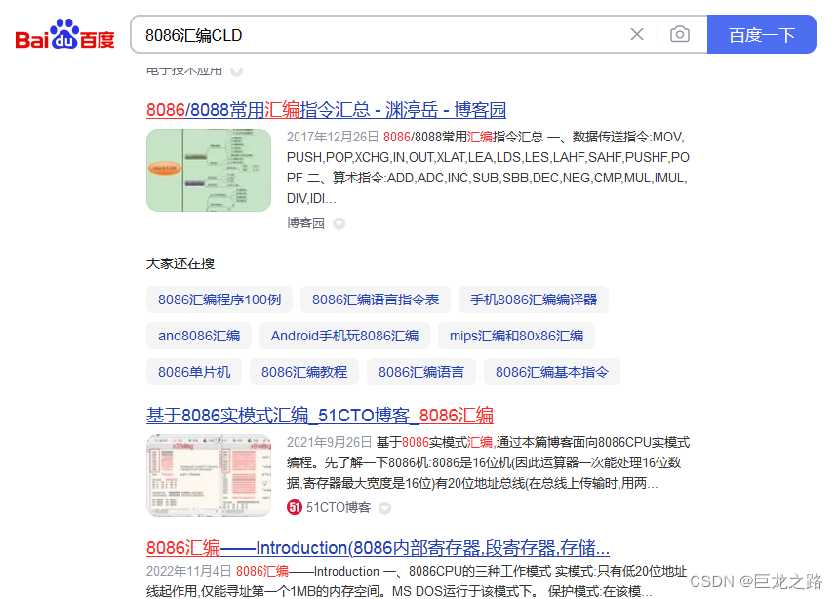Search the suggestion 手机8086汇编编译器

[533, 299]
